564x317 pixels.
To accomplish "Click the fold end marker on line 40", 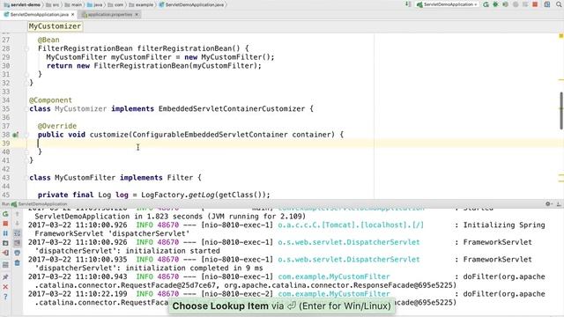I will pyautogui.click(x=26, y=152).
